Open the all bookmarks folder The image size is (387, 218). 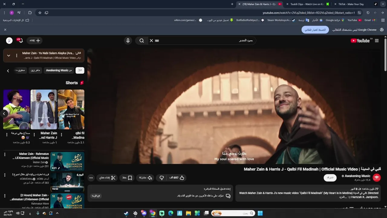16,20
